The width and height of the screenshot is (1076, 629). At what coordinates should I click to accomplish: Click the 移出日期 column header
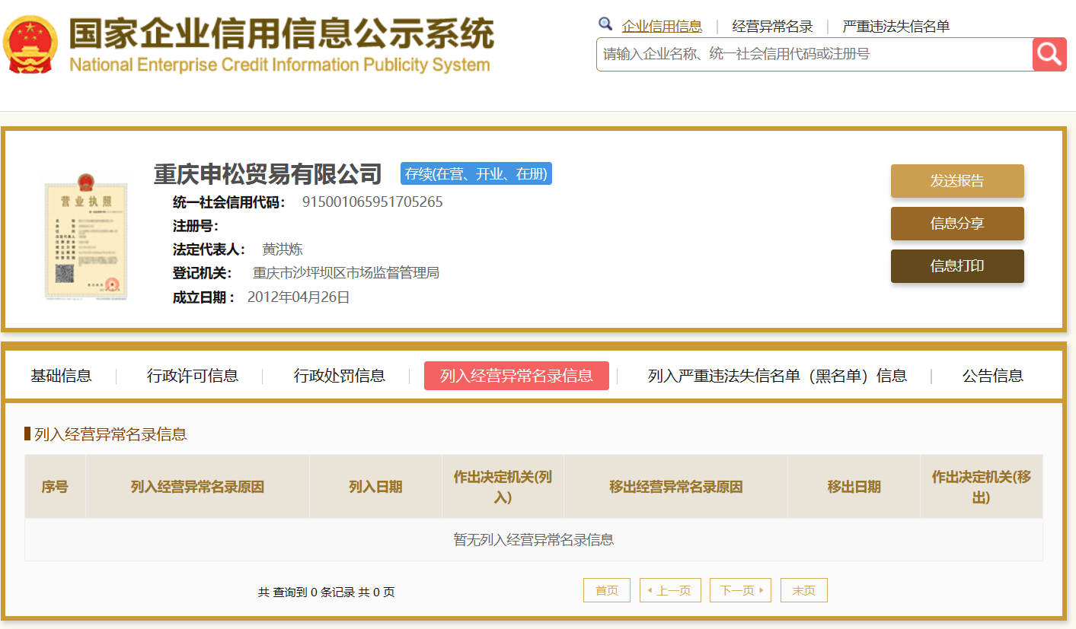(x=854, y=487)
